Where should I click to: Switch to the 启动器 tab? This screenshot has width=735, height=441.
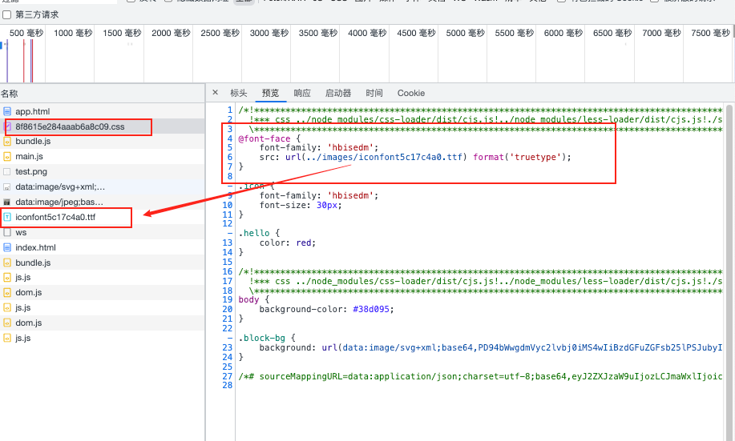(338, 93)
